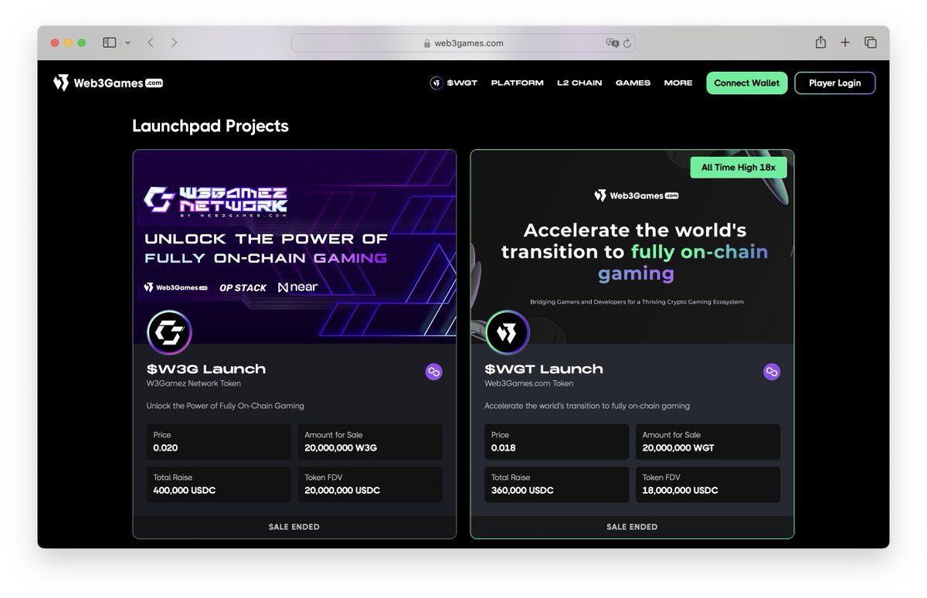Click the $WGT Launch title
Viewport: 927px width, 598px height.
click(x=544, y=369)
